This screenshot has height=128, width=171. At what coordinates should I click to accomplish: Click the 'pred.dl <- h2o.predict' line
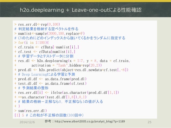pos(71,70)
